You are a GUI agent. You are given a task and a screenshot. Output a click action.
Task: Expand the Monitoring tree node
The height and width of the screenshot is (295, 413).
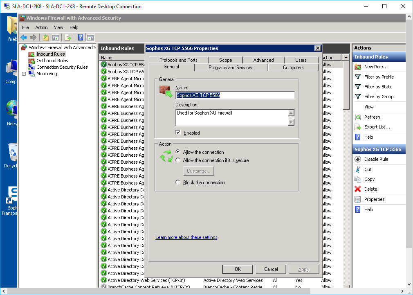24,74
